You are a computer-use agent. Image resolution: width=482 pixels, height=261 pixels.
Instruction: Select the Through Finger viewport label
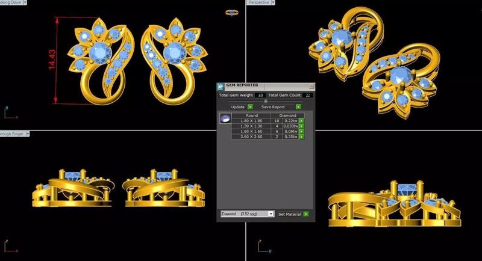click(12, 134)
